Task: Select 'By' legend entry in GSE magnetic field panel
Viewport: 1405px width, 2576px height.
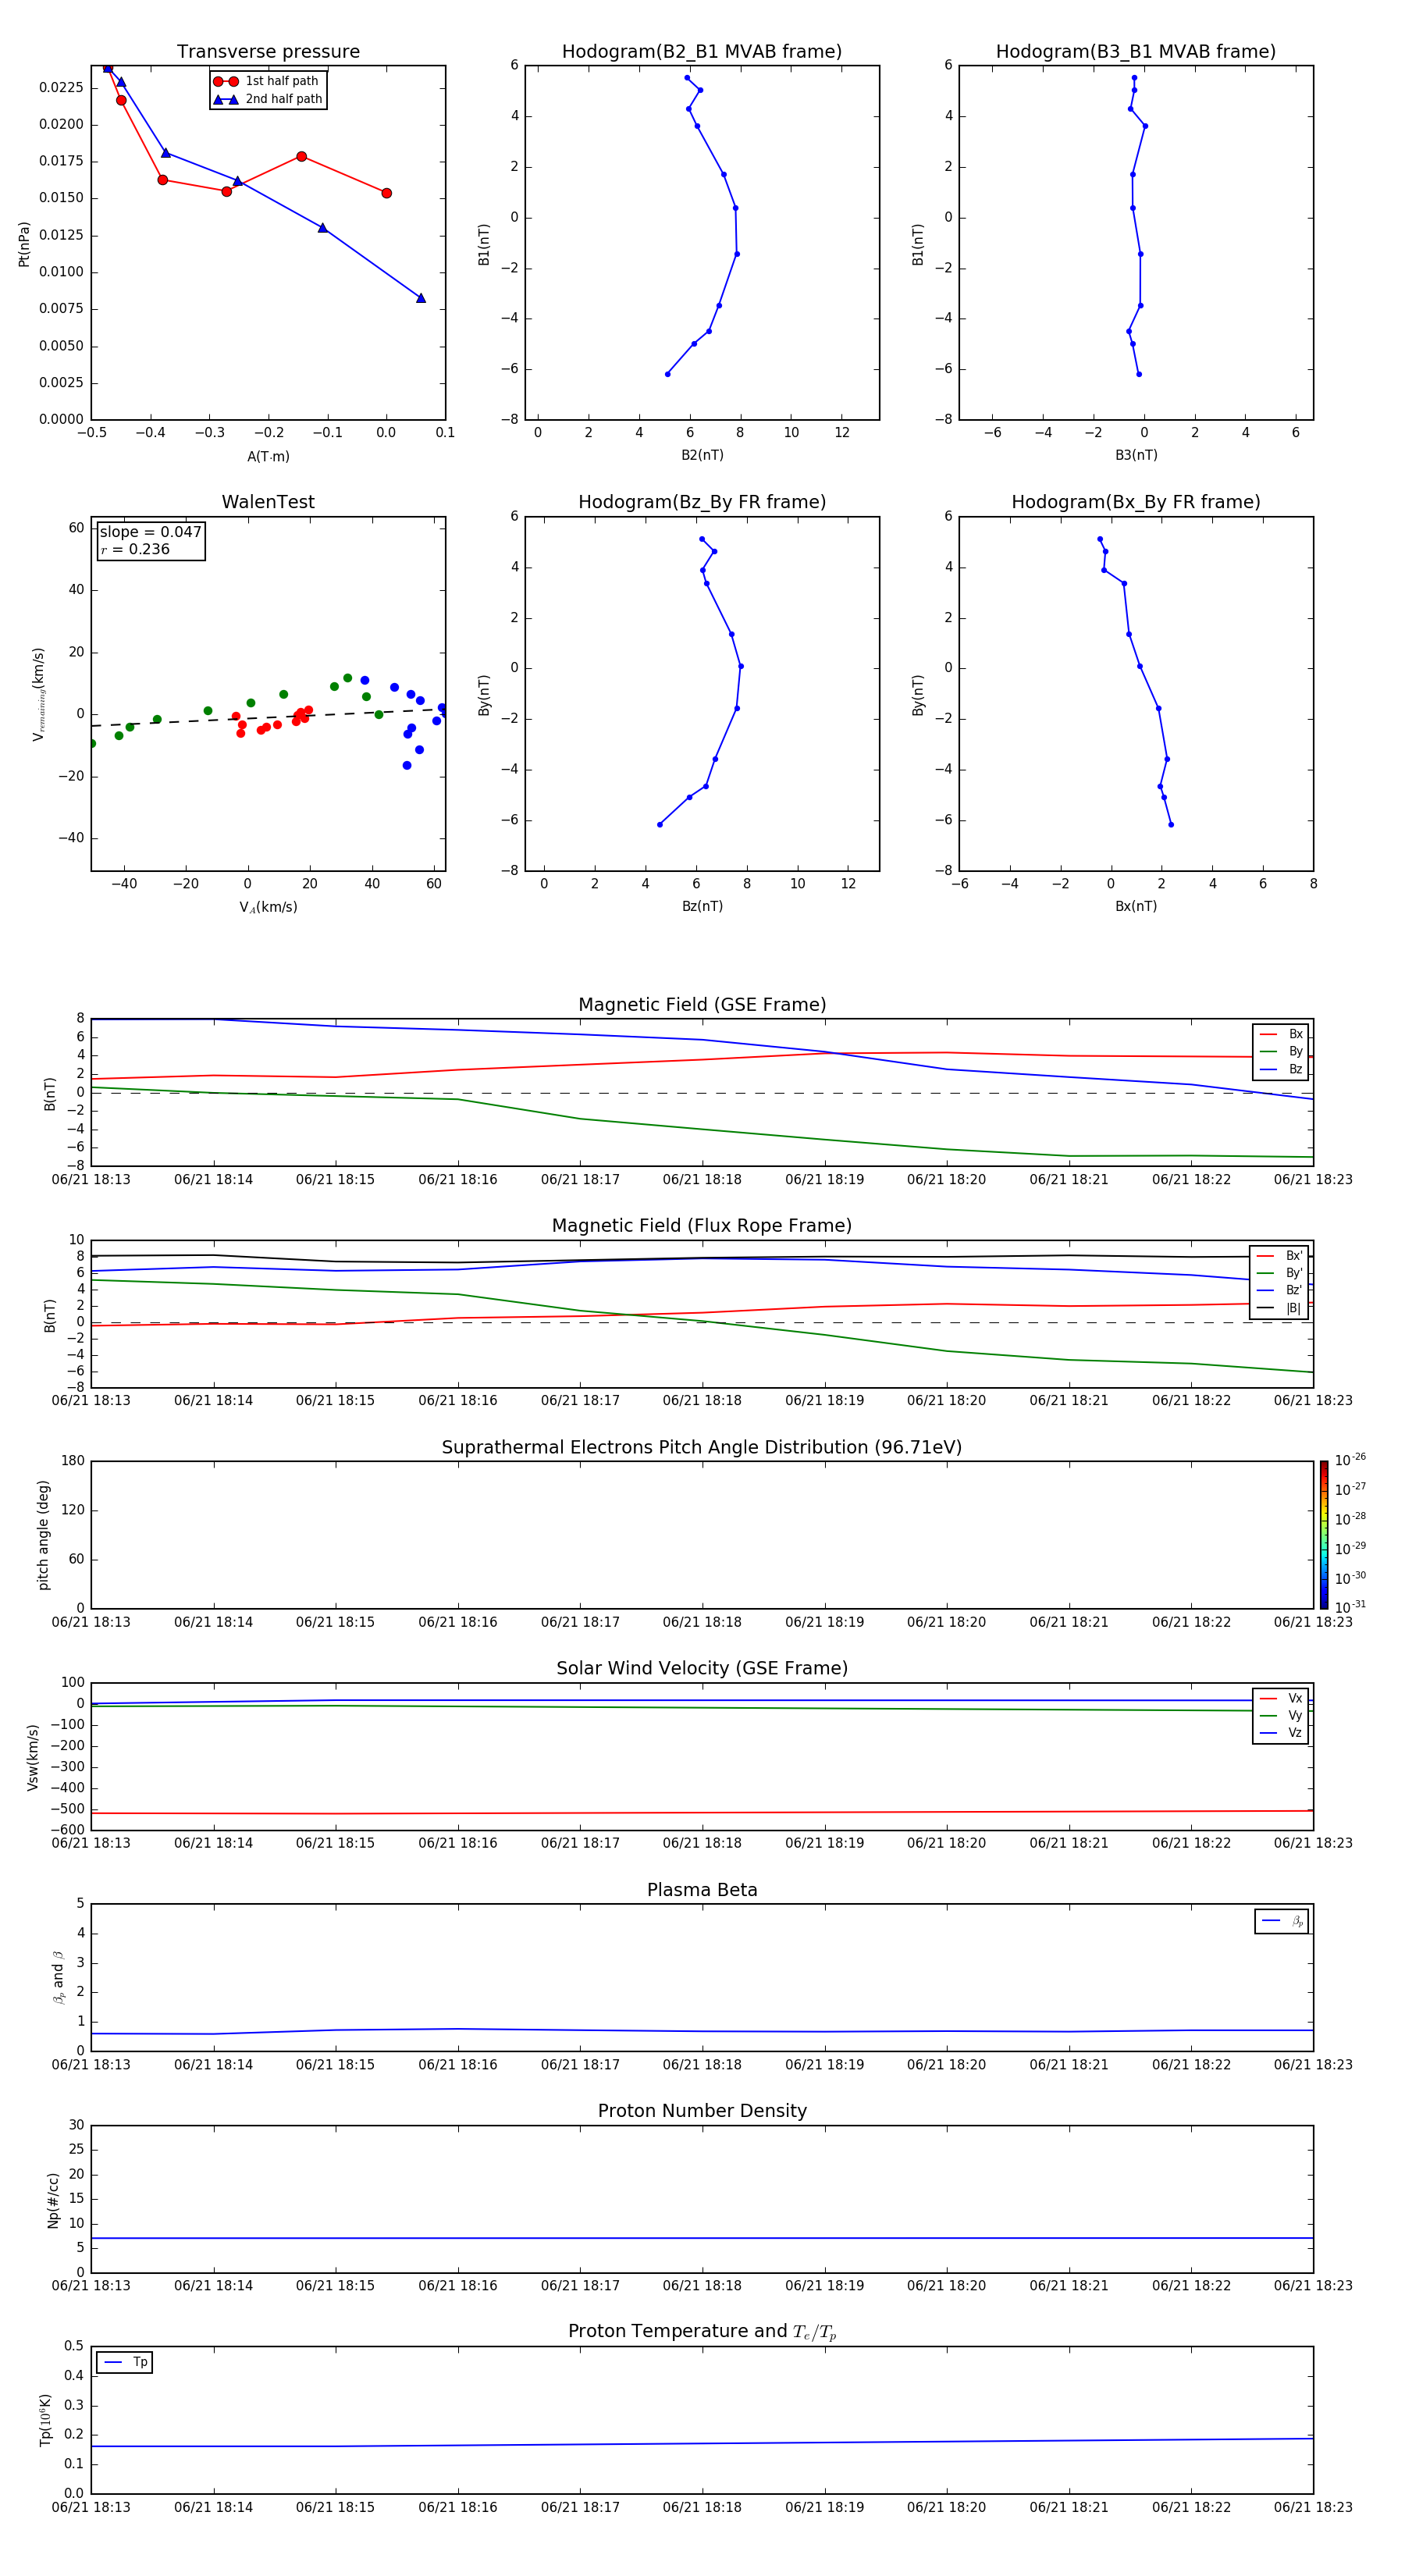Action: pos(1281,1052)
